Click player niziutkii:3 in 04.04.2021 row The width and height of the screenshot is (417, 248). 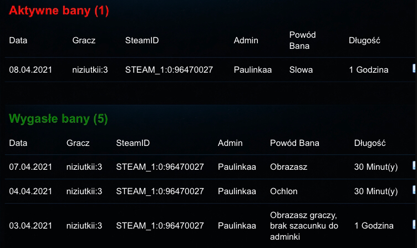pyautogui.click(x=84, y=191)
